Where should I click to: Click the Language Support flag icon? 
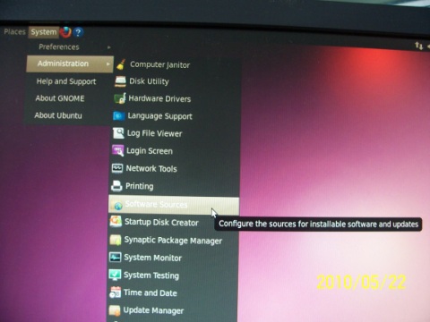(119, 115)
